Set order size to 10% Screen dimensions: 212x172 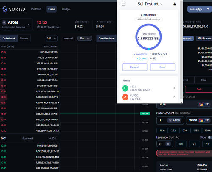pyautogui.click(x=162, y=130)
